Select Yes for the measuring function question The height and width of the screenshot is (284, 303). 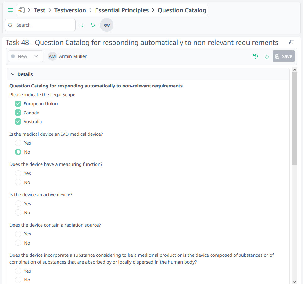point(18,173)
